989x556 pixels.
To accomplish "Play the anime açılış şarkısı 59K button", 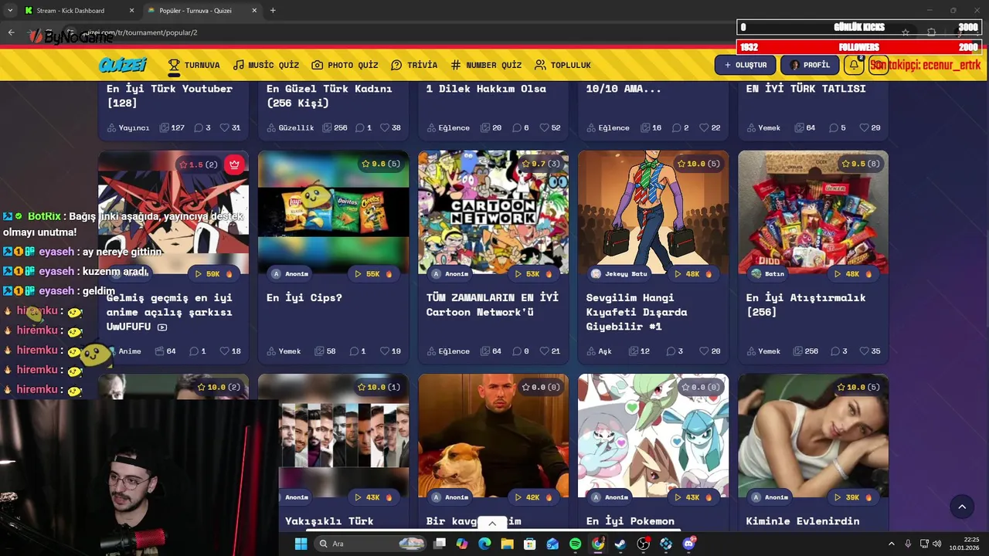I will pos(213,274).
